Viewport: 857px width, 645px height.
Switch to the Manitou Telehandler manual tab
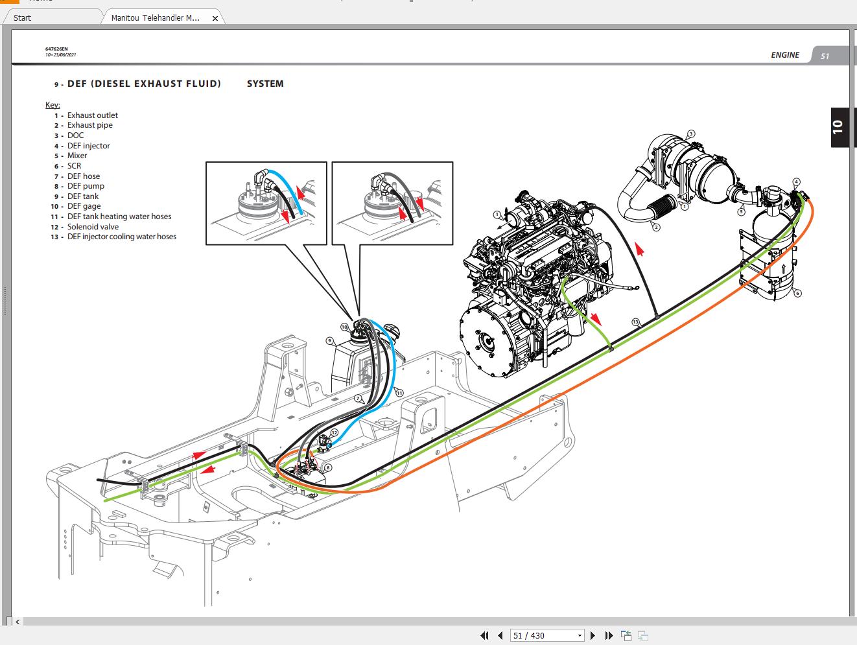click(156, 18)
